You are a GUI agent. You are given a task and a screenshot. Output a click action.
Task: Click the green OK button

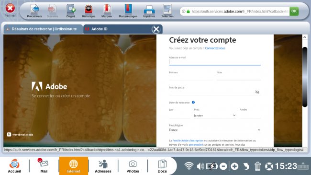(294, 11)
